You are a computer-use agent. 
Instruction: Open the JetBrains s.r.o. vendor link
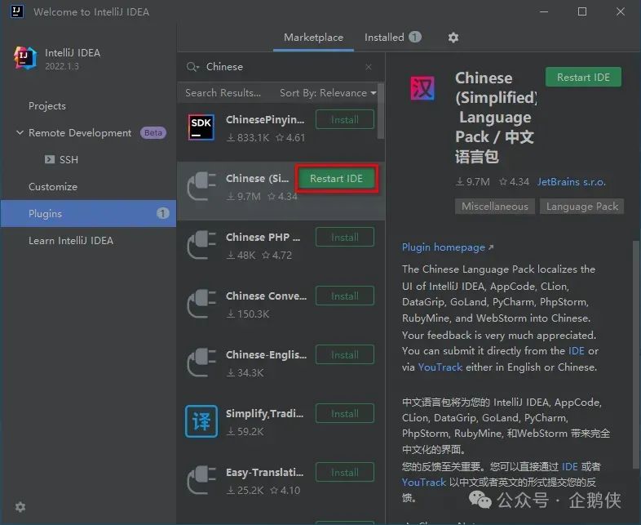(571, 182)
